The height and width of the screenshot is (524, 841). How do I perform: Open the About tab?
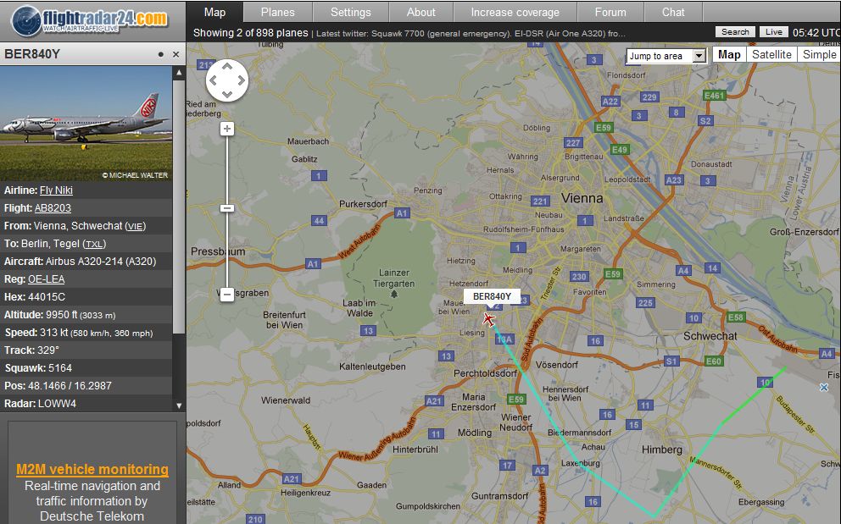(421, 12)
